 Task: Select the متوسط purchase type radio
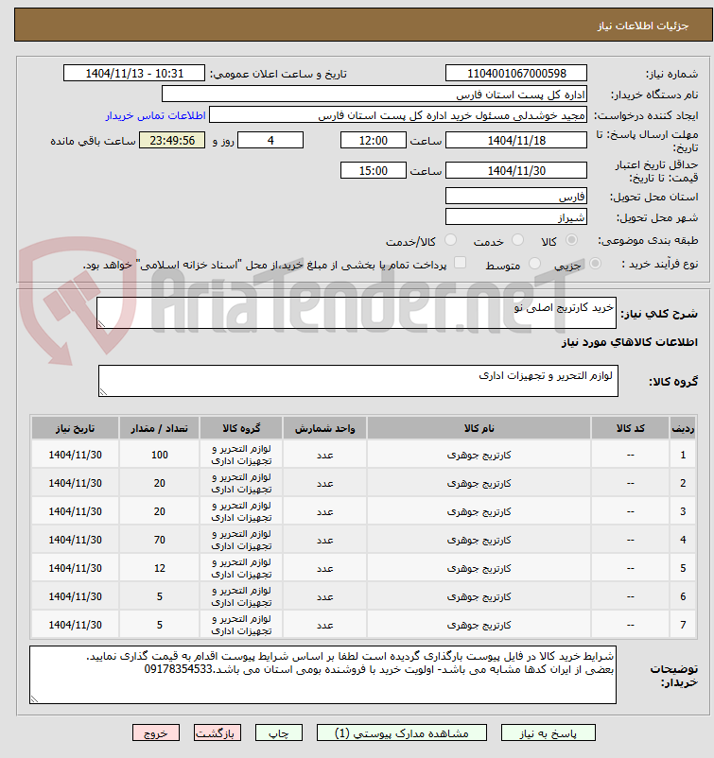534,264
